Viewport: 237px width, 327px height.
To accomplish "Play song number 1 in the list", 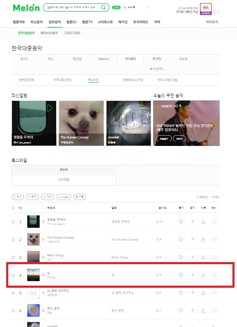I will [x=181, y=222].
